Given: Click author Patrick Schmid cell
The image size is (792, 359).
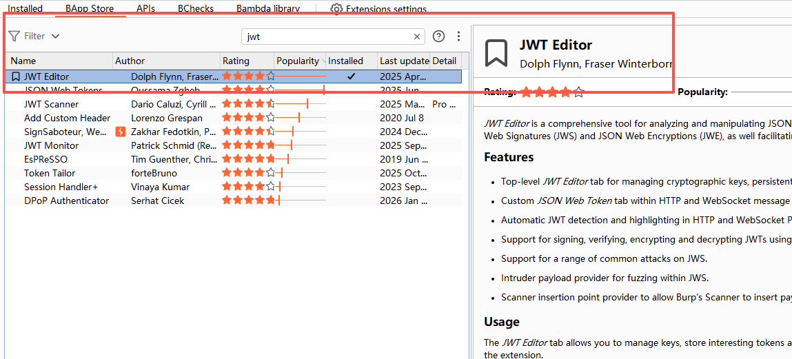Looking at the screenshot, I should [173, 145].
